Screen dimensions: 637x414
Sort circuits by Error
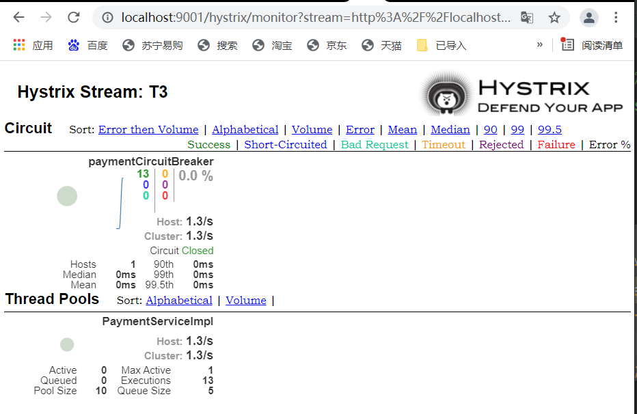360,130
